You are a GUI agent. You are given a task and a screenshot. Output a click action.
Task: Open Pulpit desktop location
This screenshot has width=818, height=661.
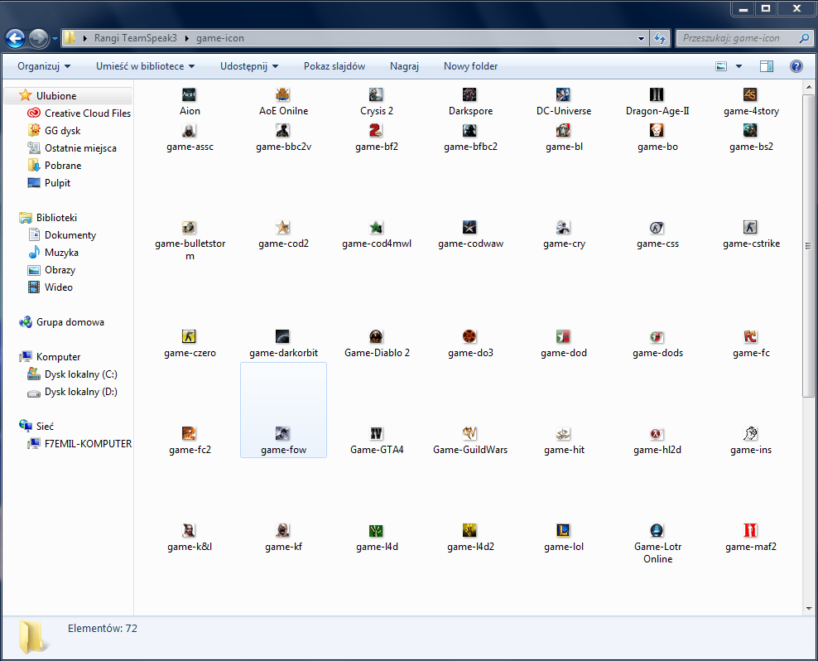[49, 183]
